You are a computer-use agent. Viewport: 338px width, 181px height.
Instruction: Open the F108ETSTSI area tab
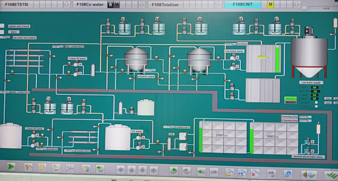[16, 4]
